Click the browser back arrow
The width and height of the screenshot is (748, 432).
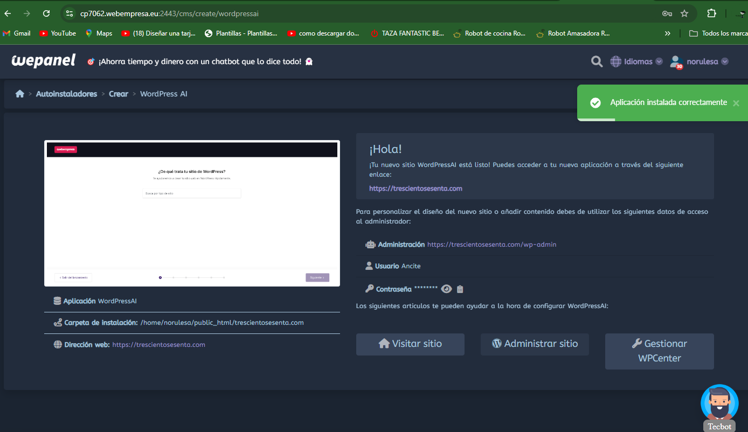(8, 13)
